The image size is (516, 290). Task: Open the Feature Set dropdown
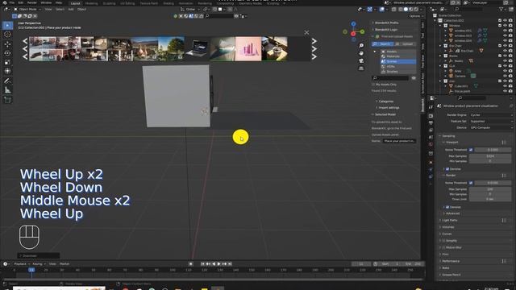[491, 122]
